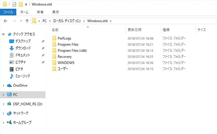Screen dimensions: 217x134
Task: Expand the DSP_HOME_RS (D:) tree node
Action: click(4, 104)
